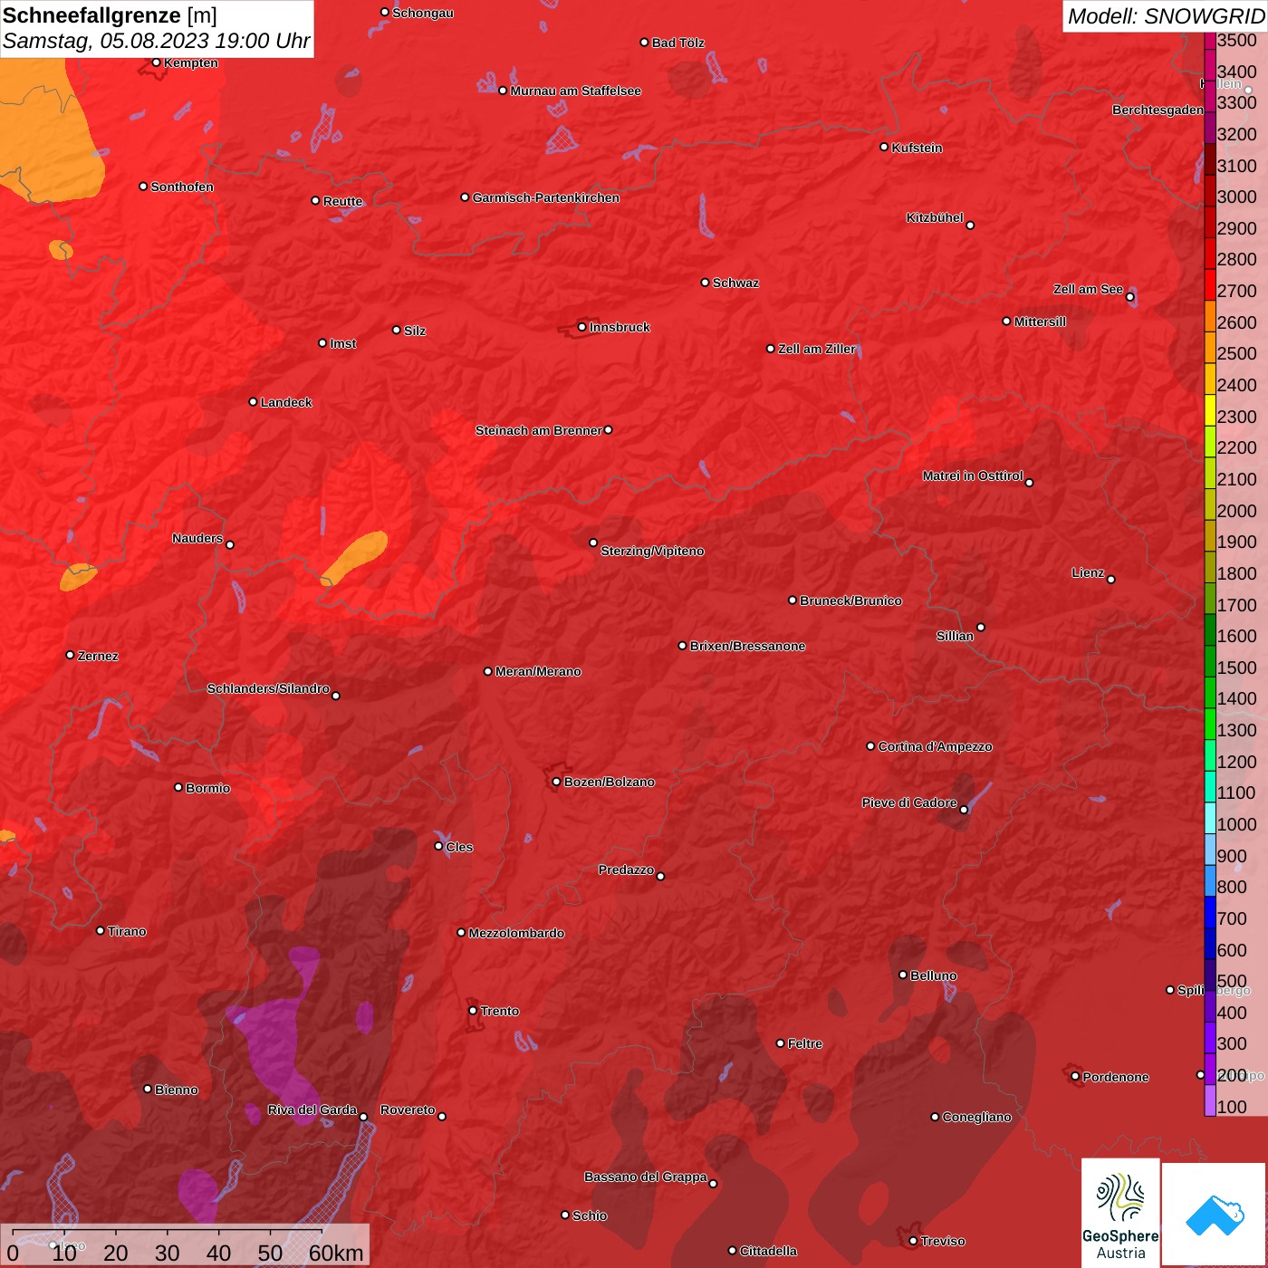Click the Bassano del Grappa label
The height and width of the screenshot is (1268, 1268).
tap(645, 1177)
